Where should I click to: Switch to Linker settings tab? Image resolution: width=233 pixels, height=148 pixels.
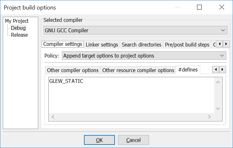[102, 45]
